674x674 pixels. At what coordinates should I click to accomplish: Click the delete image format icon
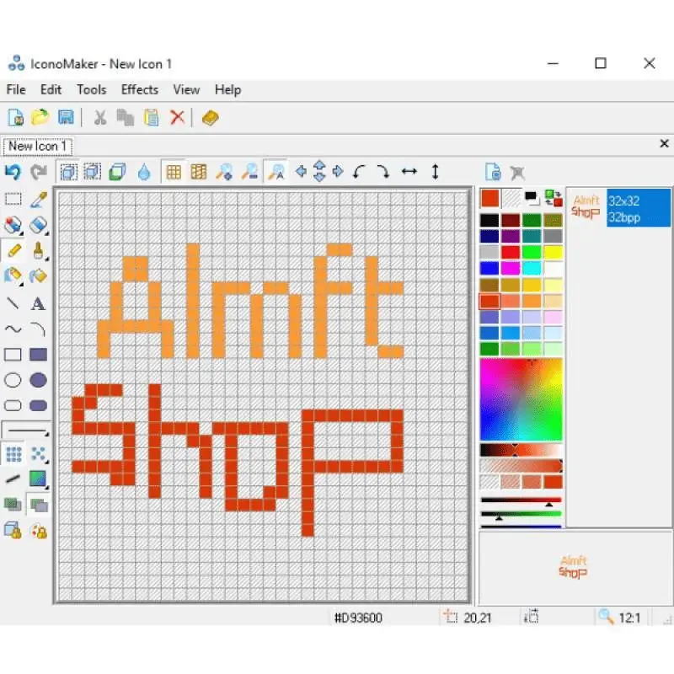517,173
